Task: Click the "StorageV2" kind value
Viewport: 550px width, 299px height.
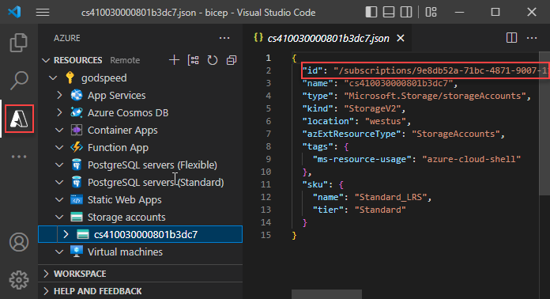Action: click(372, 108)
